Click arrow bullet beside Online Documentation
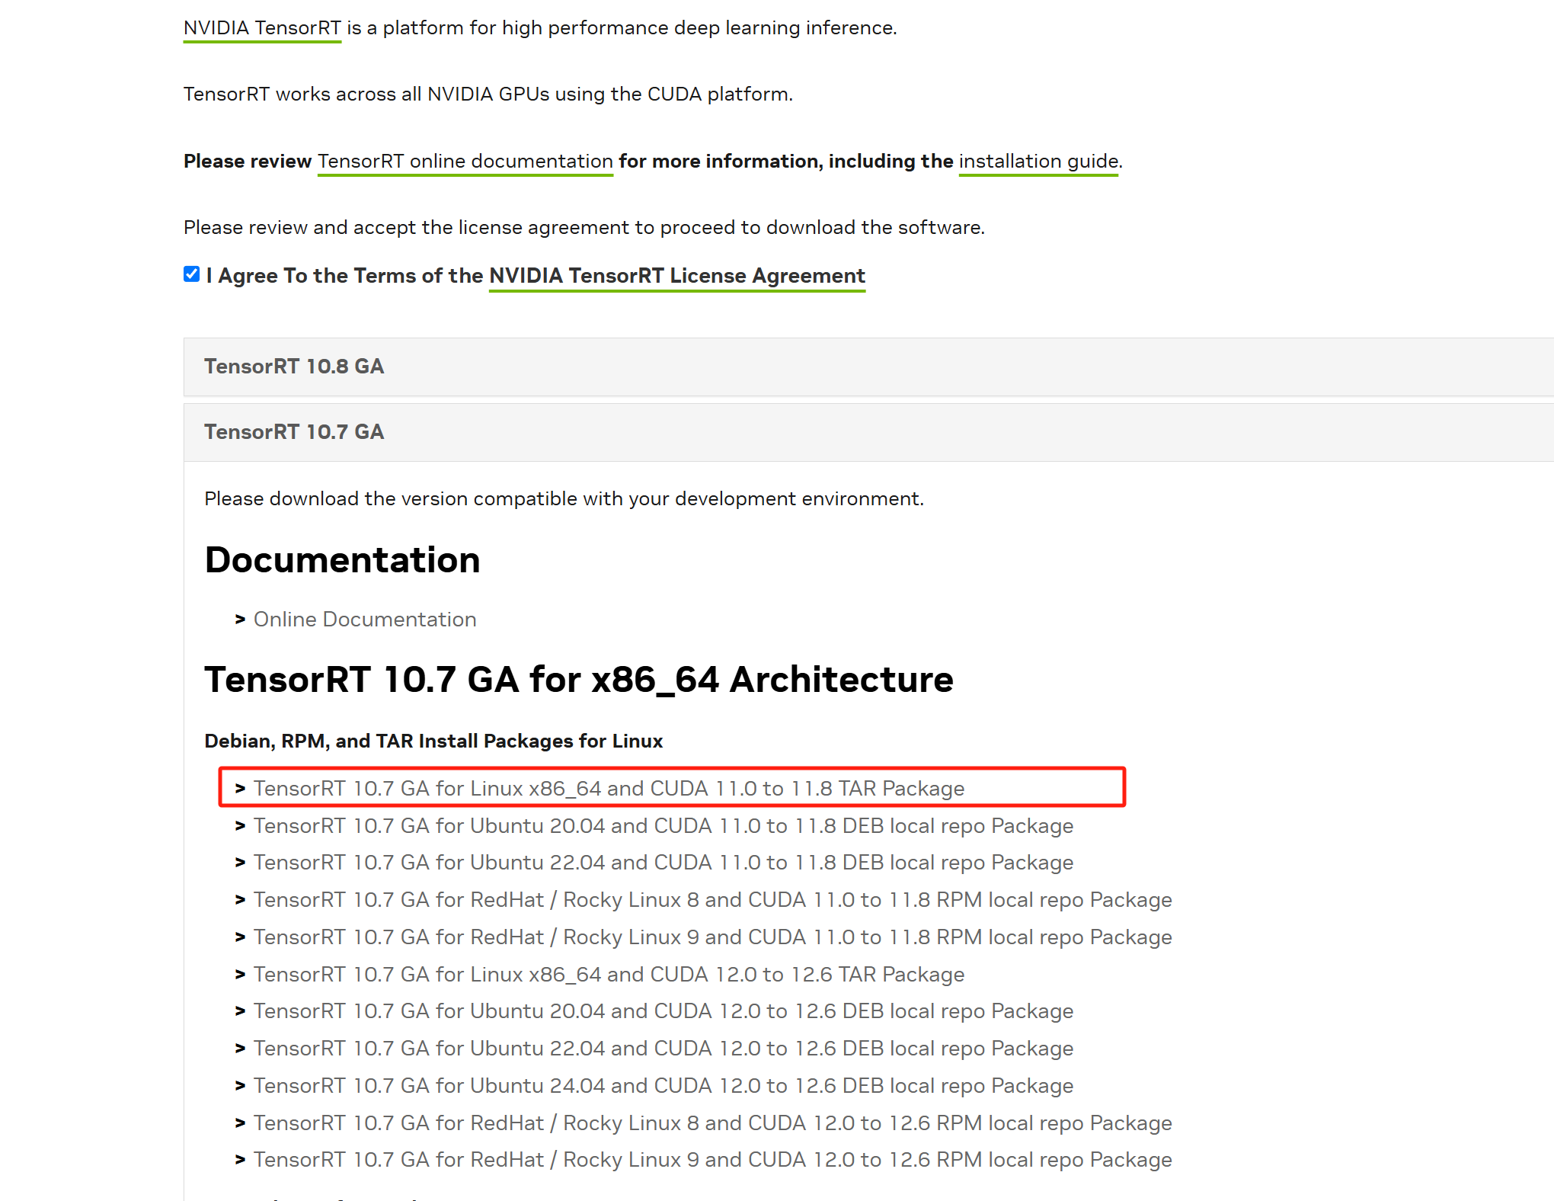Screen dimensions: 1554x1201 coord(240,620)
